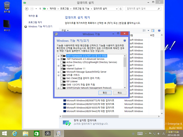Click the taskbar clock
183x137 pixels.
click(x=173, y=134)
